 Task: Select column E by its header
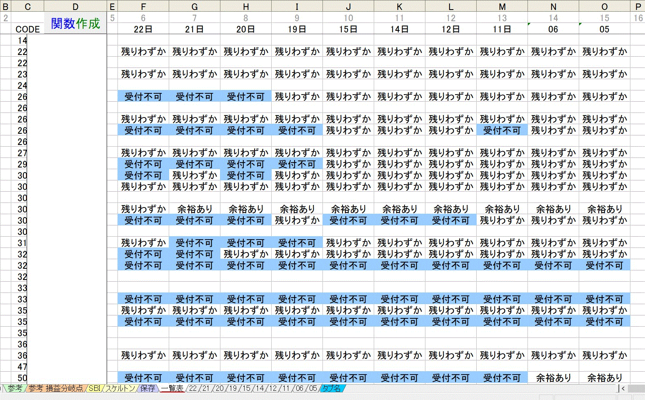[x=112, y=6]
